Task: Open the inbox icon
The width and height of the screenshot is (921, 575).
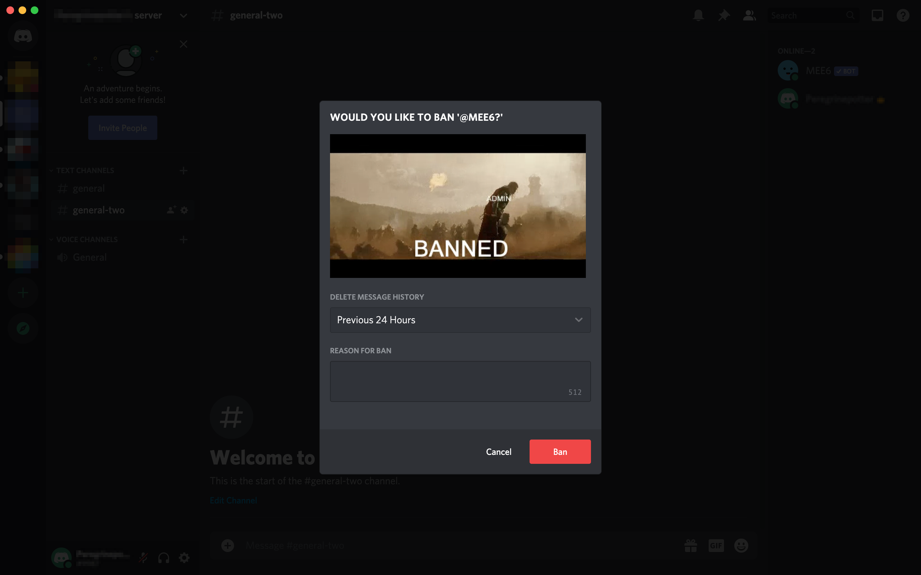Action: point(877,15)
